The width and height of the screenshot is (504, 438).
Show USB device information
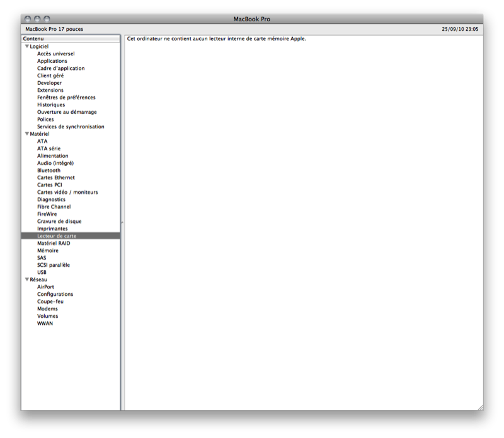pyautogui.click(x=42, y=272)
